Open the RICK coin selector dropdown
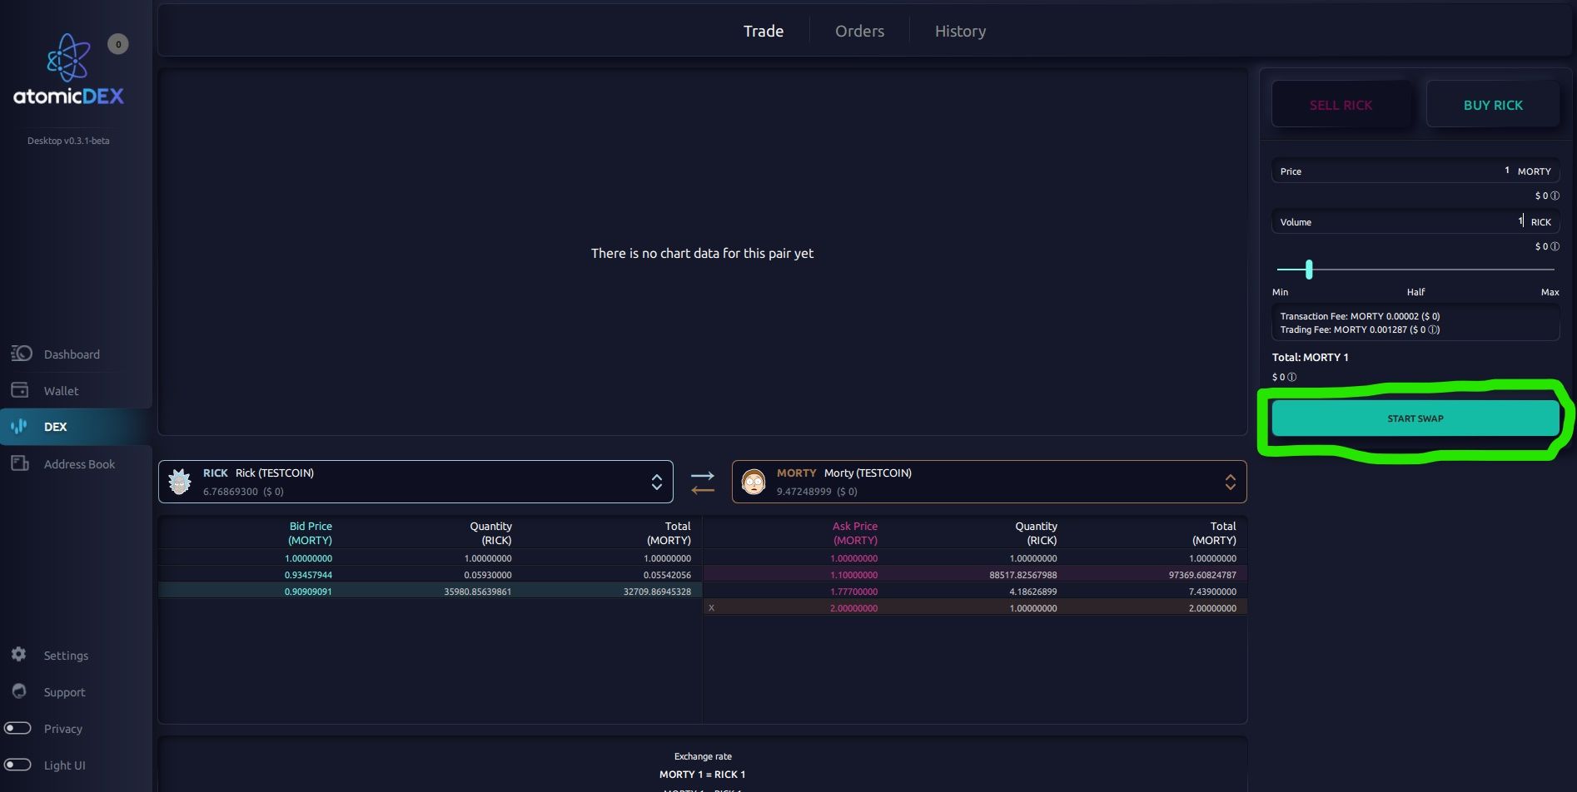Screen dimensions: 1577x792 tap(415, 482)
